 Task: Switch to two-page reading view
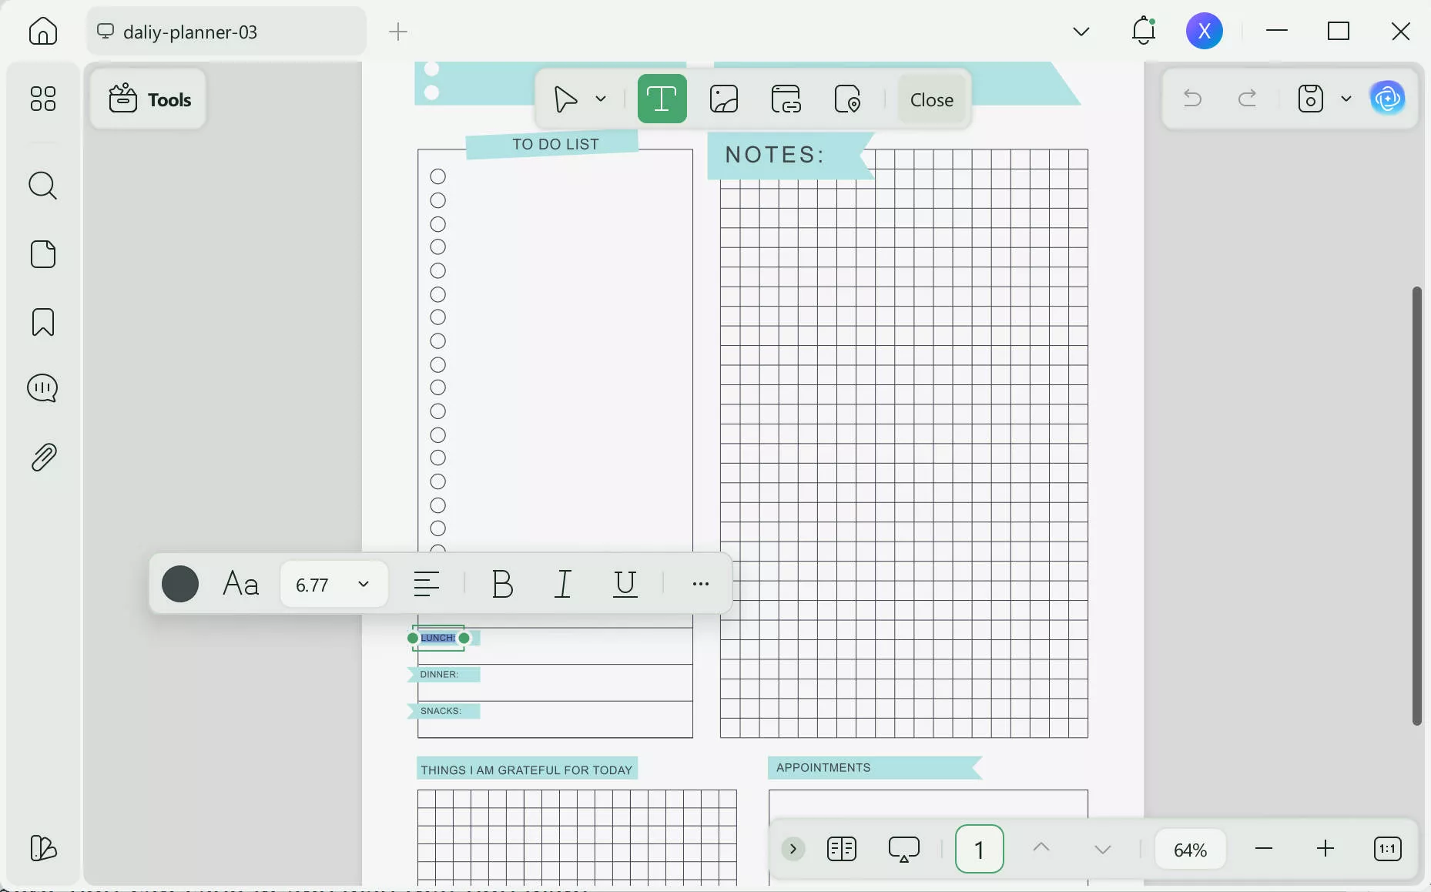point(842,849)
